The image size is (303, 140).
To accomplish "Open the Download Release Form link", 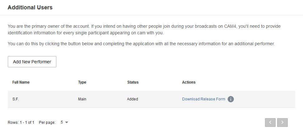I will (203, 99).
